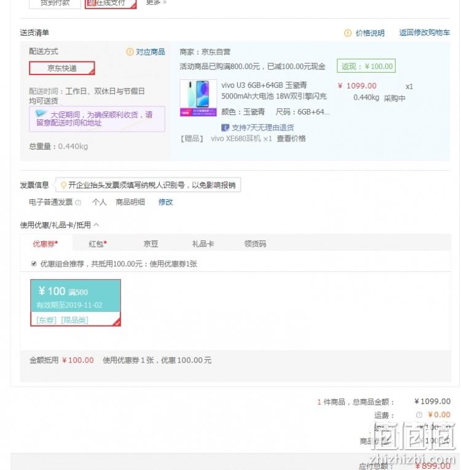Expand 更多 payment methods
Image resolution: width=461 pixels, height=470 pixels.
coord(156,2)
